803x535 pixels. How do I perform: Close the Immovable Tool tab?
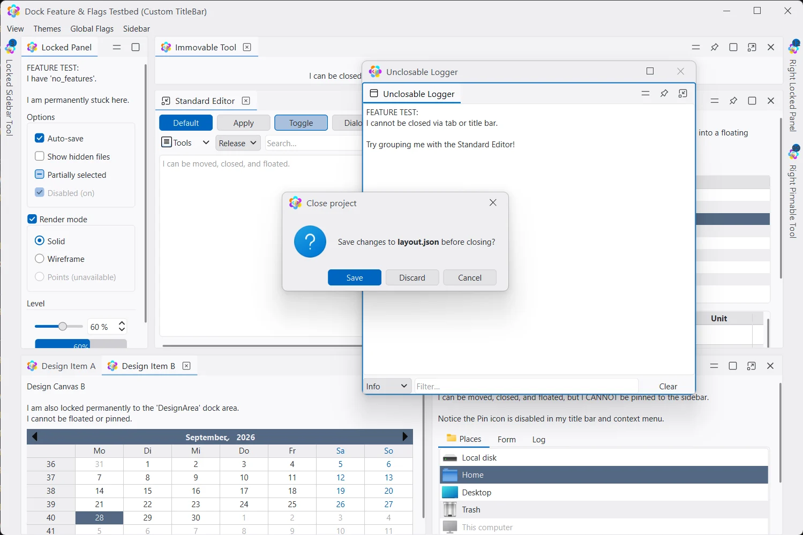[247, 47]
